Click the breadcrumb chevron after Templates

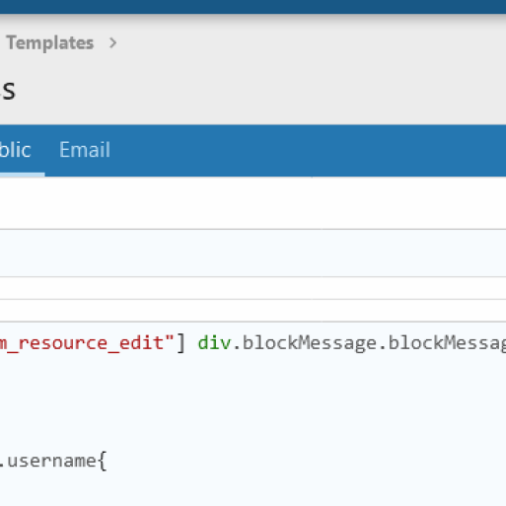point(112,43)
